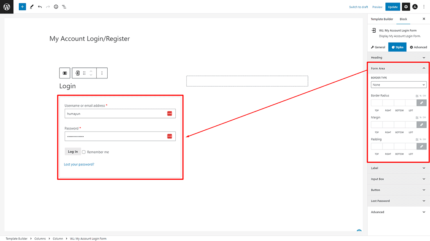Screen dimensions: 430x241
Task: Open the editor more options menu
Action: [424, 7]
